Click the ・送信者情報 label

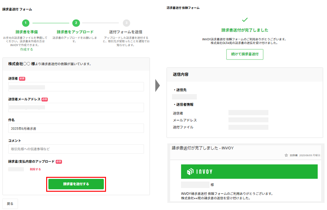coord(183,104)
